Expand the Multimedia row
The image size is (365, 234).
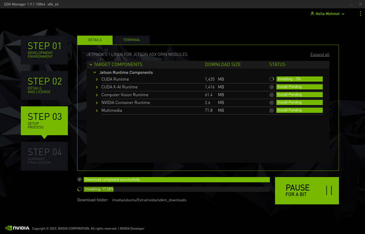tap(97, 111)
